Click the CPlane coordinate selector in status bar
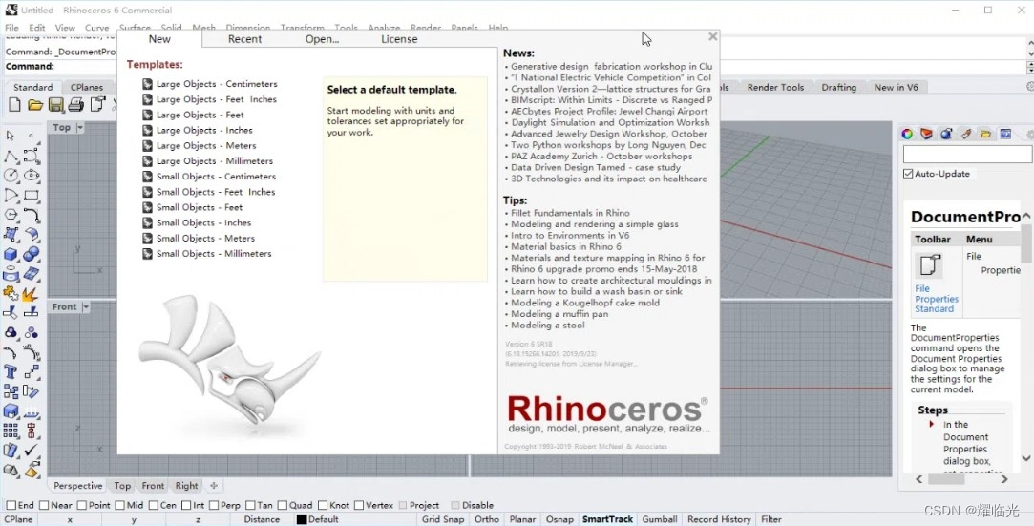Viewport: 1034px width, 526px height. (18, 519)
